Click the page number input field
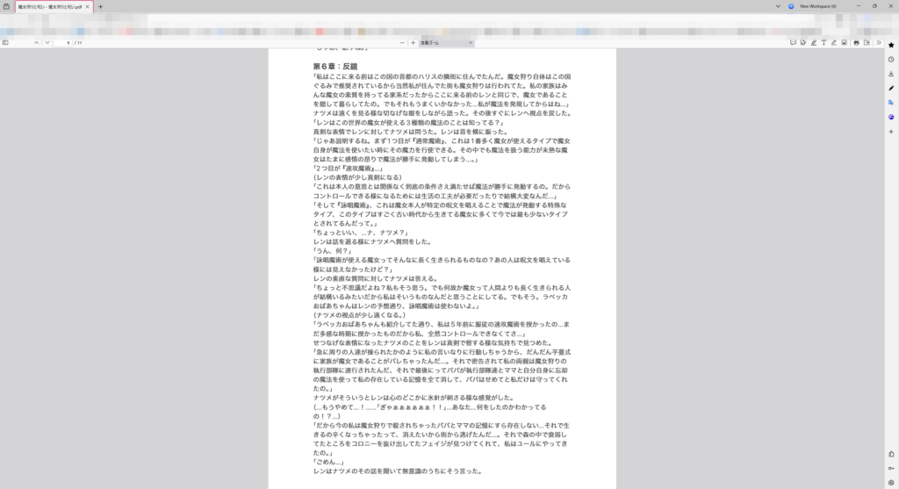This screenshot has height=489, width=899. point(62,42)
